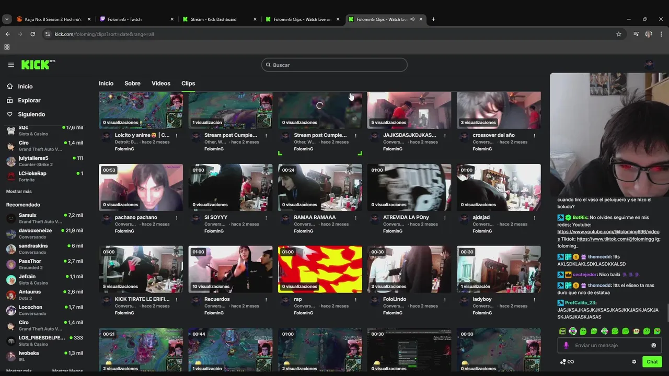Switch to the Sobre tab
The image size is (669, 376).
pos(132,84)
